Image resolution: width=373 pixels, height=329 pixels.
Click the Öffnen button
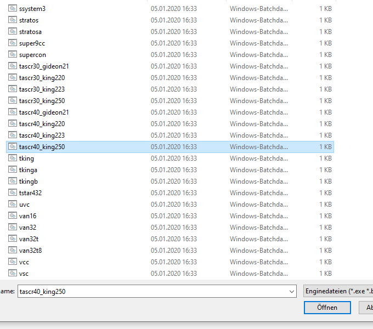(x=327, y=308)
